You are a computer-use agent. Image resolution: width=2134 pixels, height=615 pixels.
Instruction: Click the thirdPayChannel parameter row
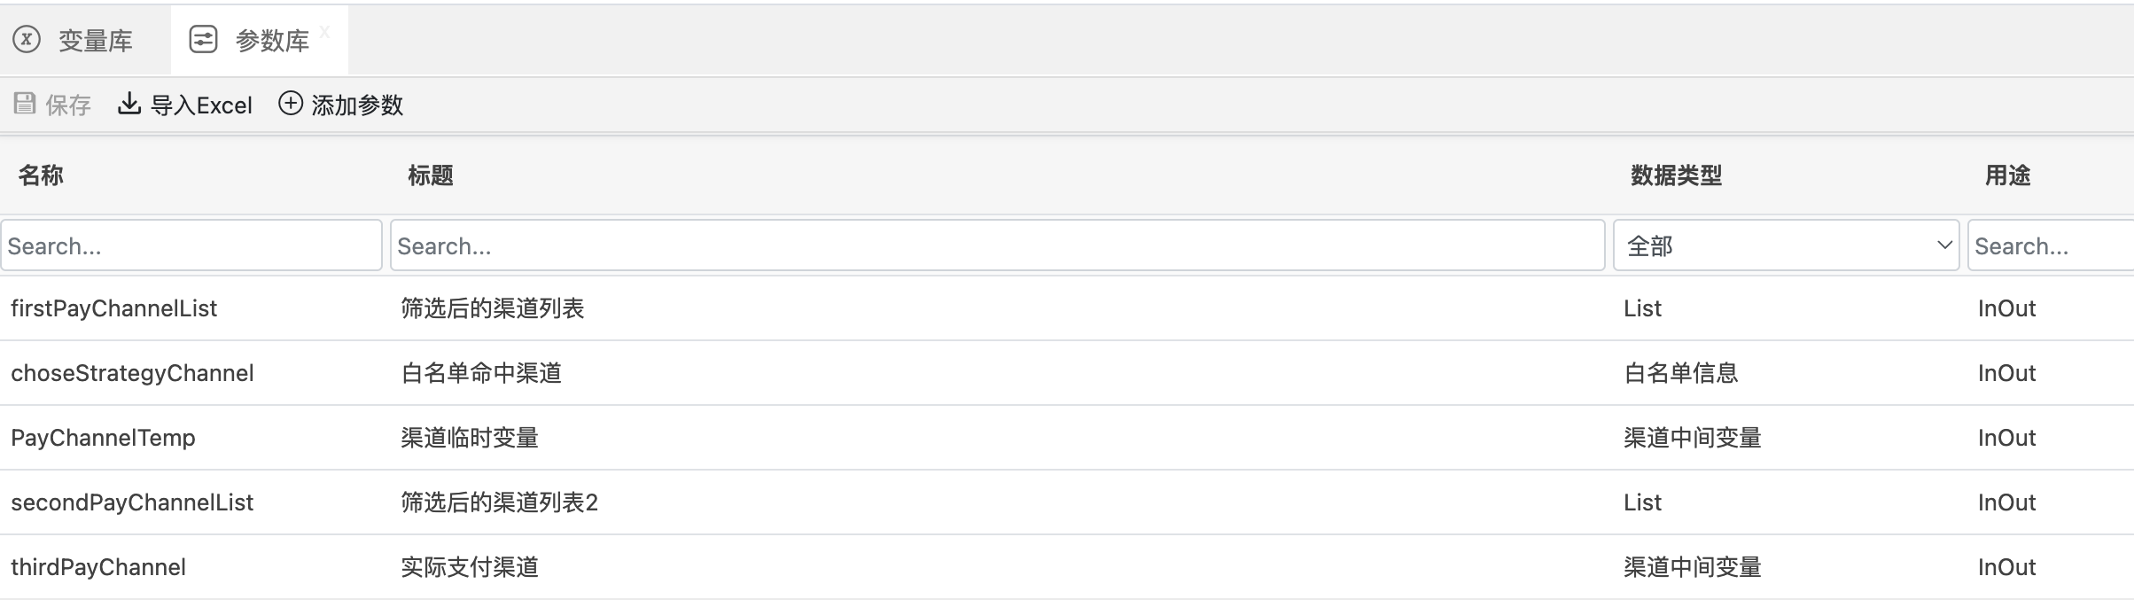(x=98, y=567)
